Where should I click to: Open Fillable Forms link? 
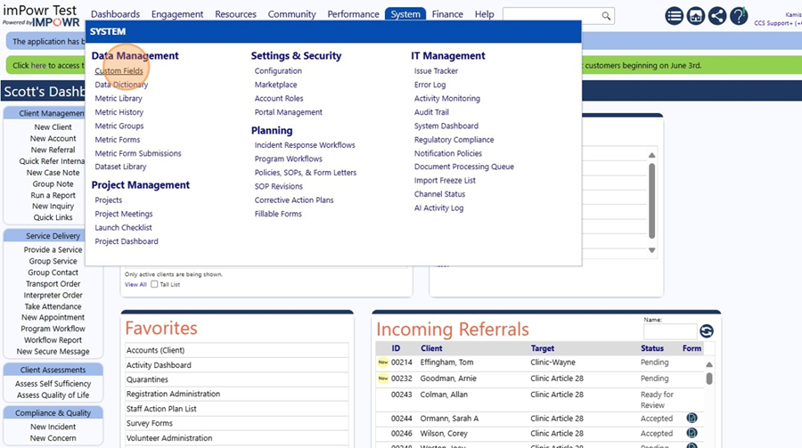pos(278,215)
